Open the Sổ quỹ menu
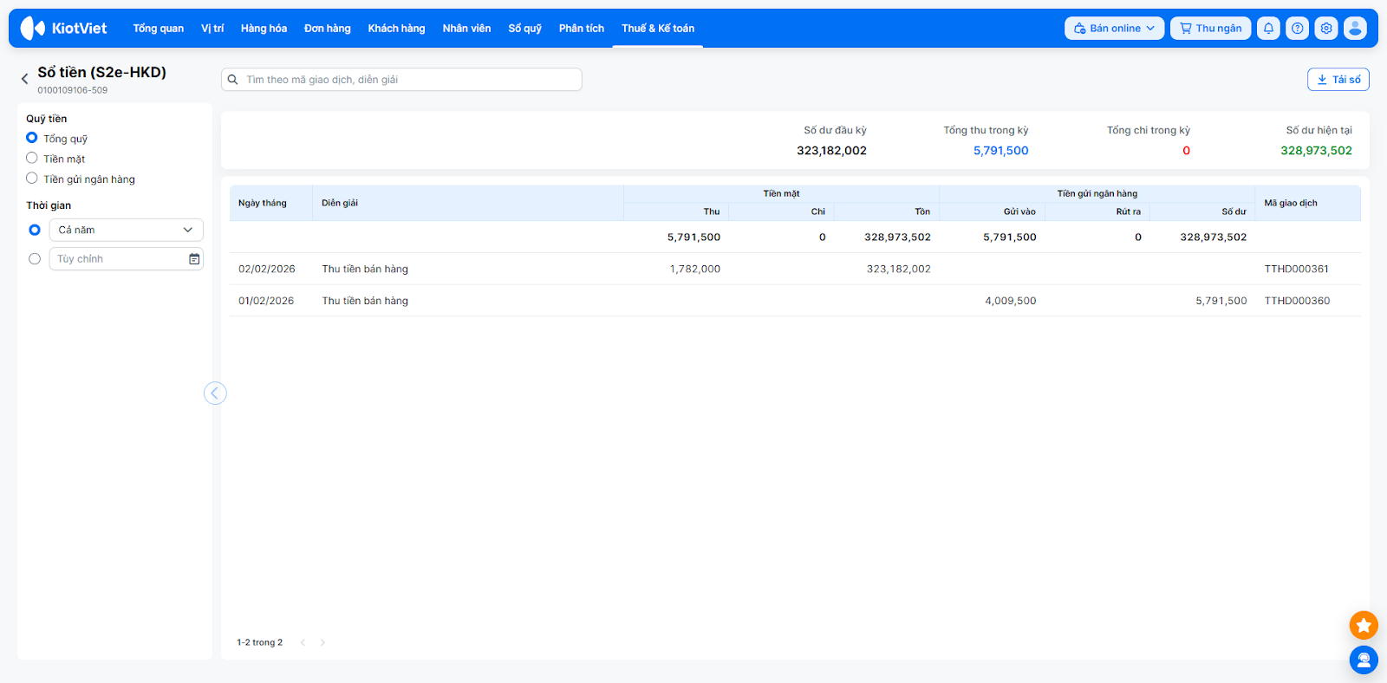Viewport: 1387px width, 683px height. 524,29
